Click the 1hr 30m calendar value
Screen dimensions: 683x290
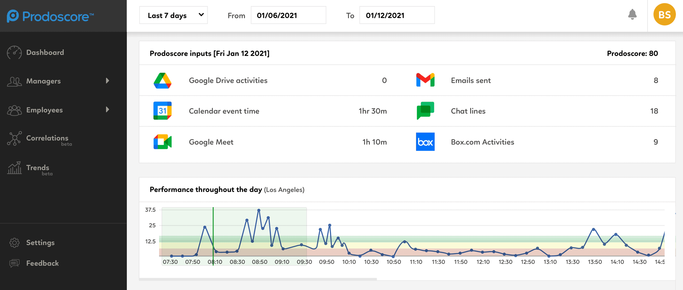pos(373,111)
